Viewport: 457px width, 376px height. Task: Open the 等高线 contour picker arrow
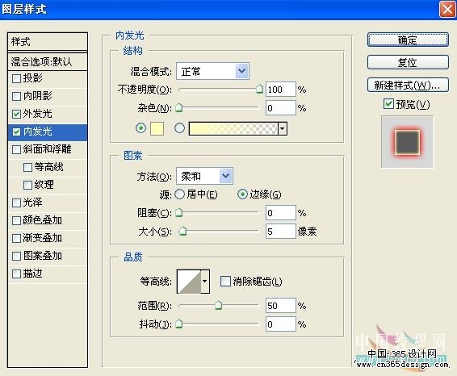[x=205, y=282]
